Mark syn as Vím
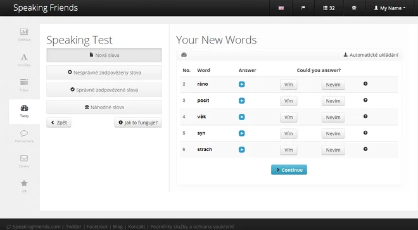The image size is (418, 230). tap(288, 133)
